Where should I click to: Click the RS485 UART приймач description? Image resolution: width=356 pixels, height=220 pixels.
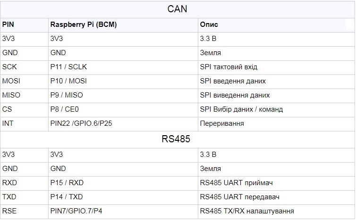click(236, 183)
